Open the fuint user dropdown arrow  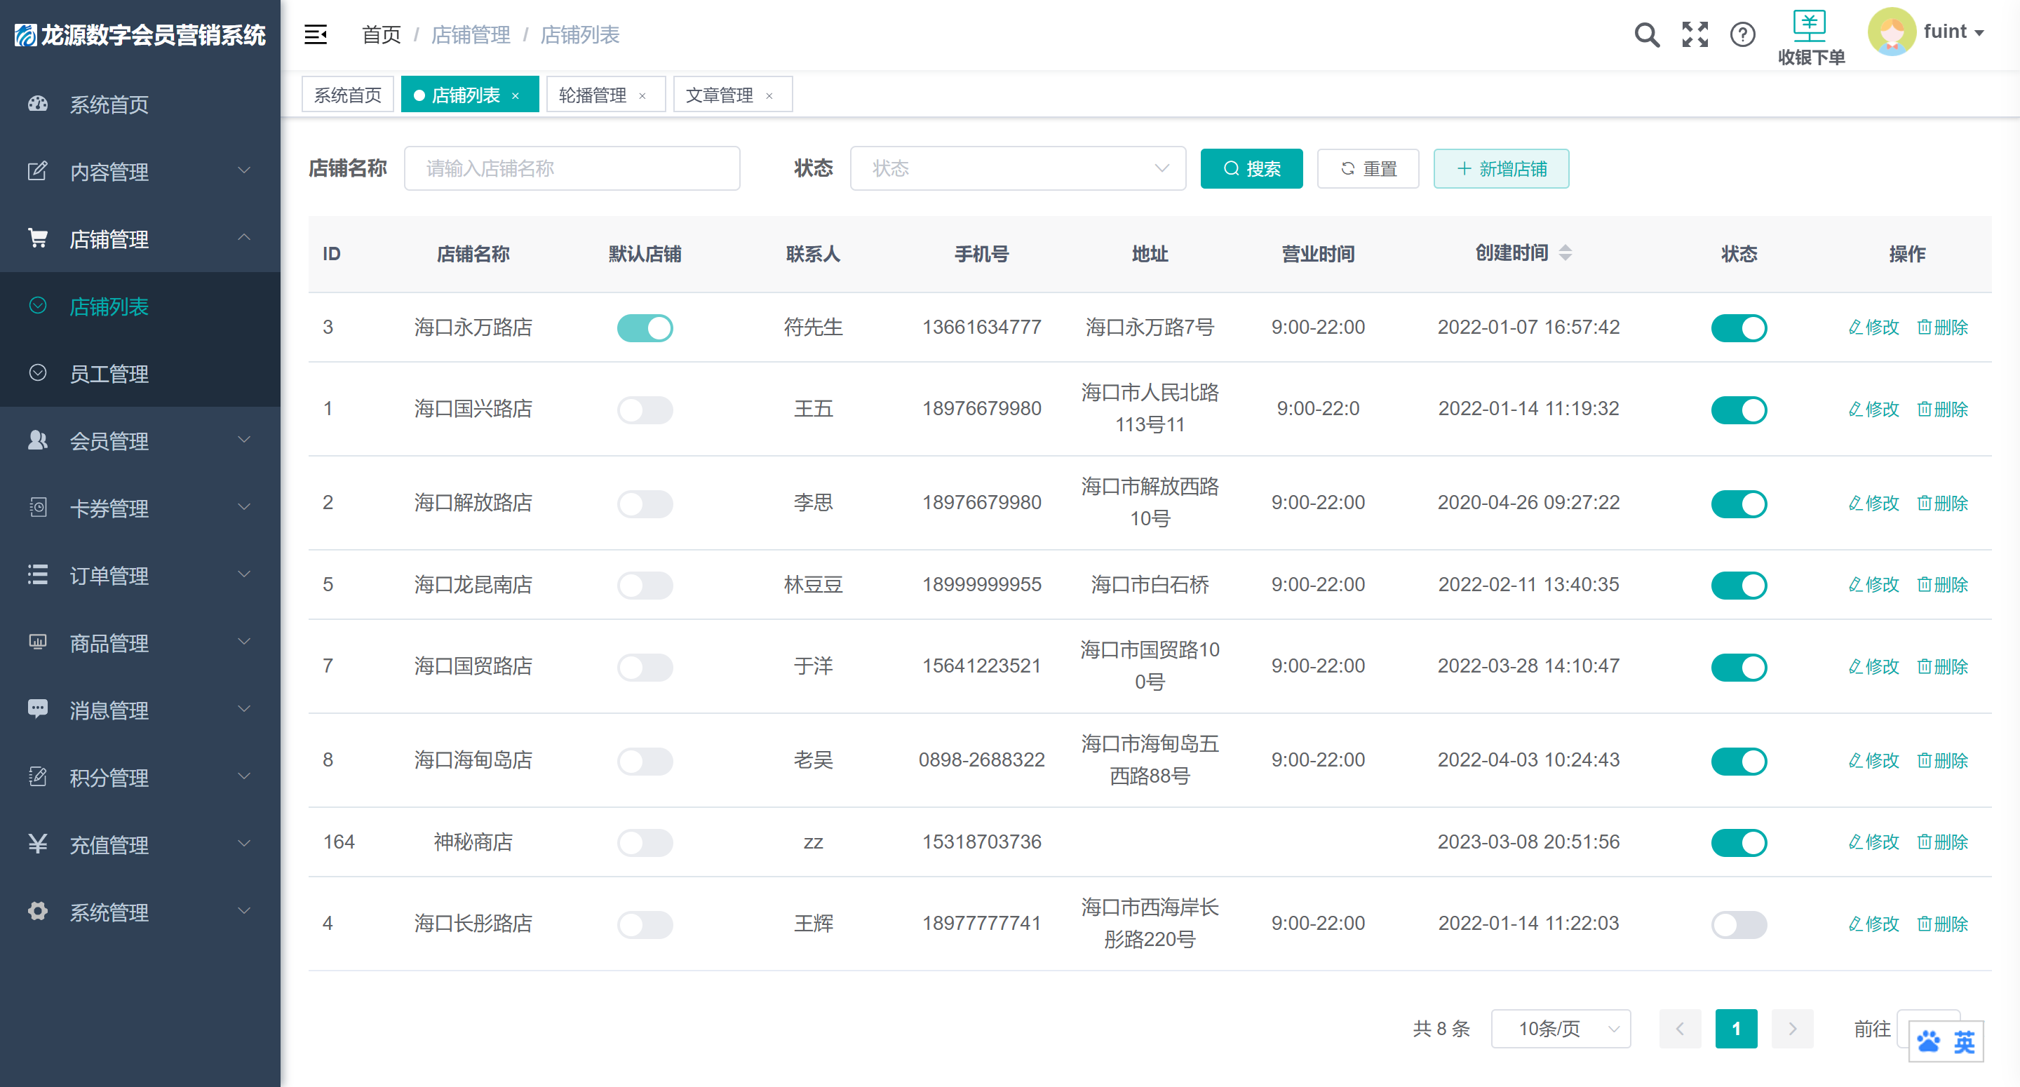click(x=1979, y=33)
